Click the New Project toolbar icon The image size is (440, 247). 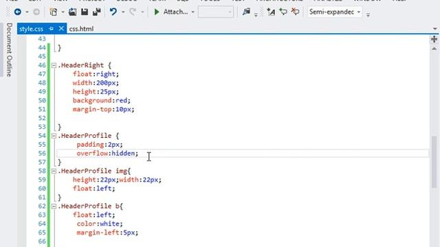[x=54, y=12]
